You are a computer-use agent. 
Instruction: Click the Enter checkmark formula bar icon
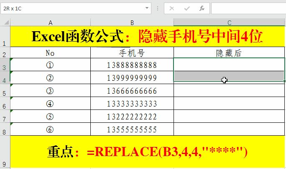coord(187,8)
